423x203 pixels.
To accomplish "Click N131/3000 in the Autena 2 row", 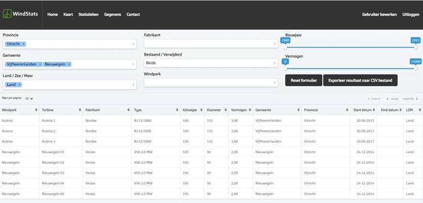I will tap(142, 131).
